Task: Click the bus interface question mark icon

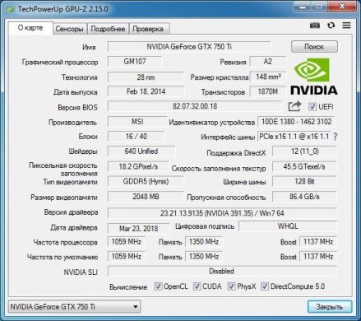Action: 335,137
